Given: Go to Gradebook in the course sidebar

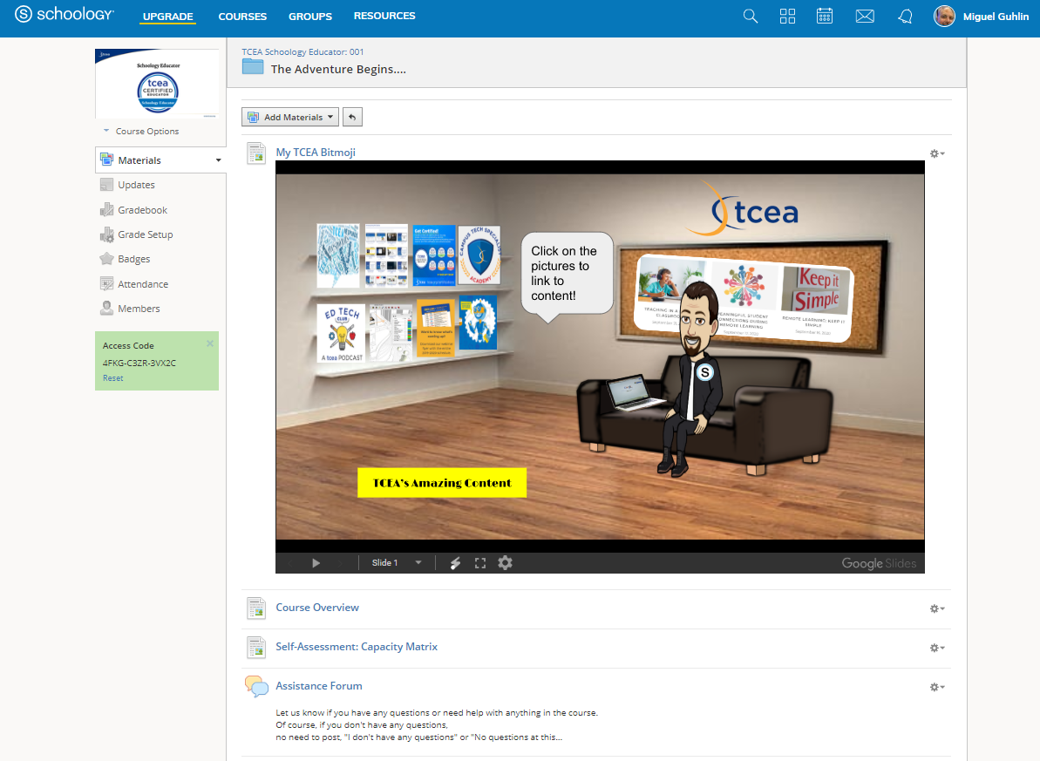Looking at the screenshot, I should click(143, 210).
